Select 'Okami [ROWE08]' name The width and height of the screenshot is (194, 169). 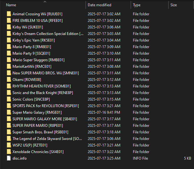(x=27, y=79)
